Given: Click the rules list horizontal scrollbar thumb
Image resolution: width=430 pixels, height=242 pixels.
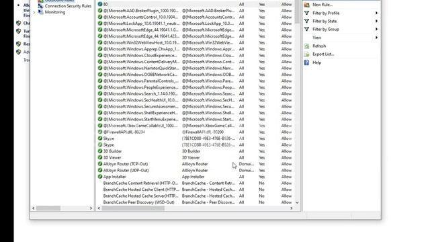Looking at the screenshot, I should click(133, 208).
